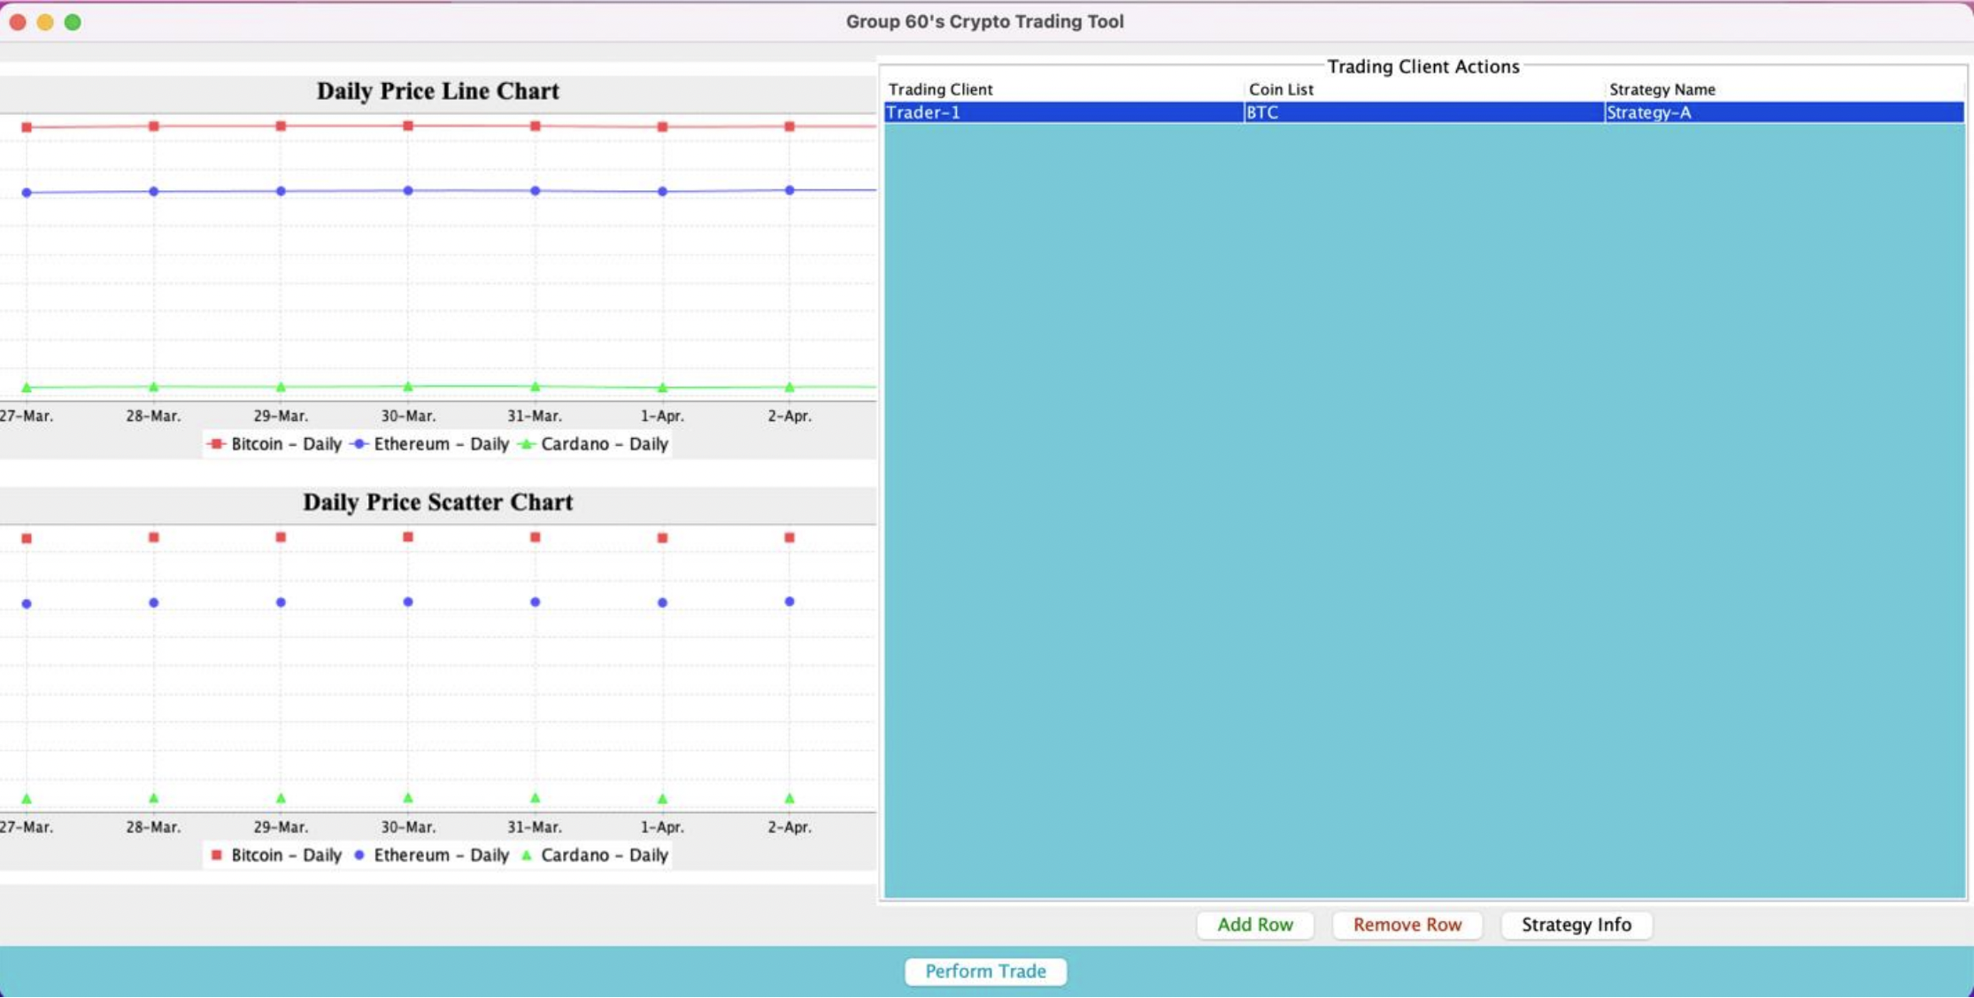Select the BTC coin list cell
This screenshot has width=1974, height=998.
1423,112
